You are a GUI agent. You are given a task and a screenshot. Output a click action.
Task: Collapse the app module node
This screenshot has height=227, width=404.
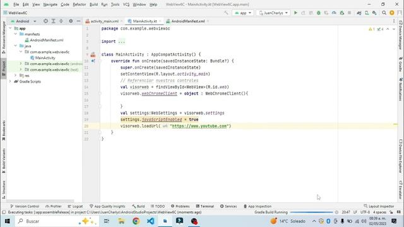pos(11,28)
